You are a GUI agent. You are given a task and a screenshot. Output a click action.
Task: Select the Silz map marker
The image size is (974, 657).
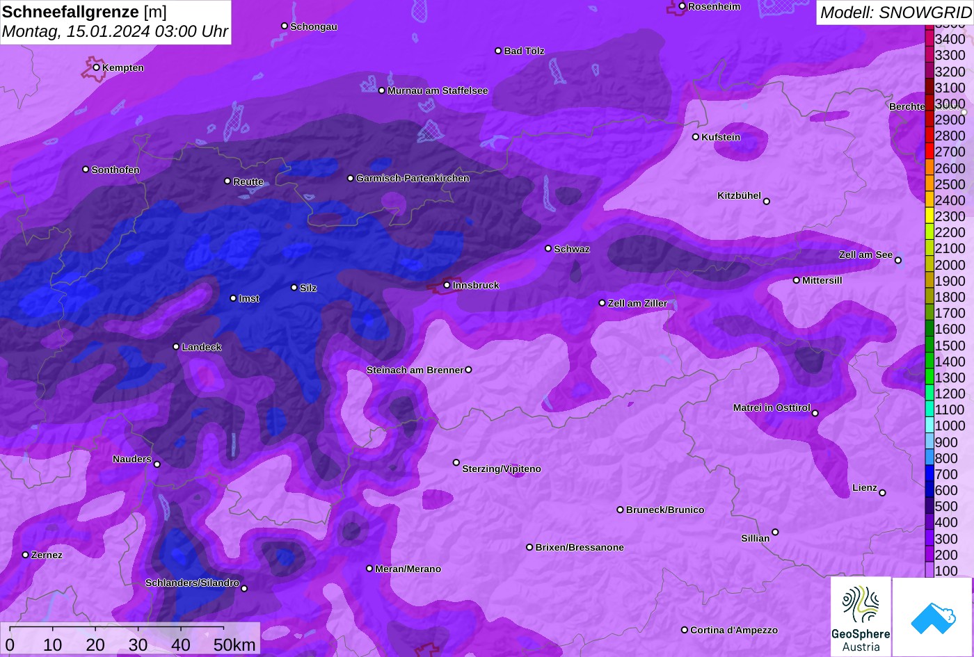click(x=294, y=287)
